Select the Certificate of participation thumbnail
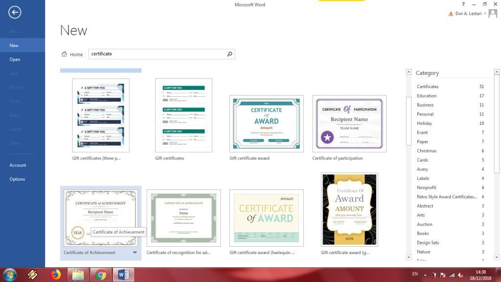Screen dimensions: 501x282 pyautogui.click(x=349, y=123)
